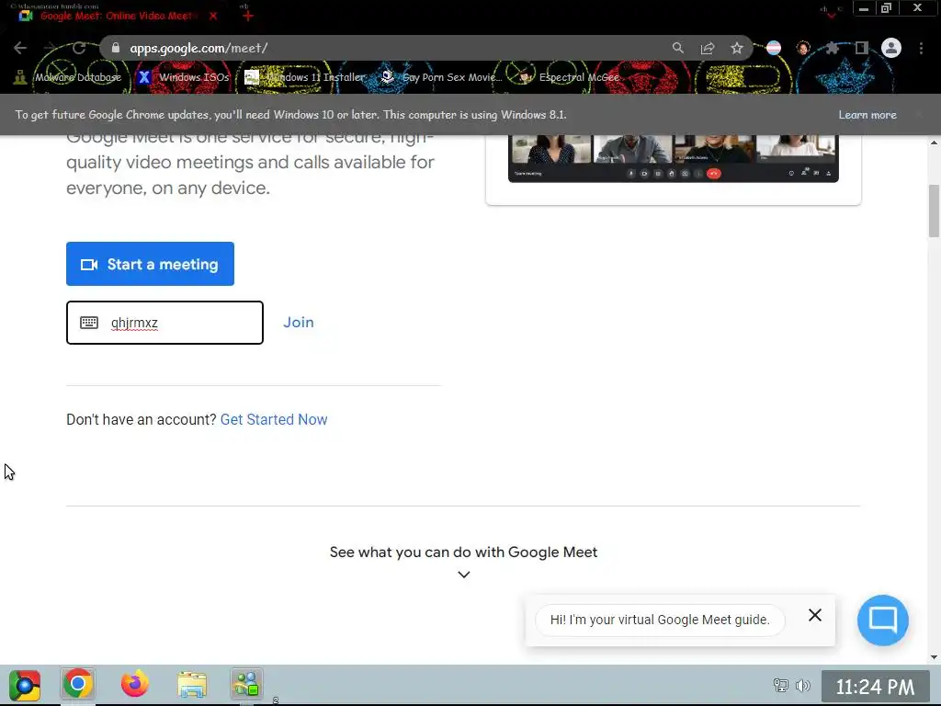Screen dimensions: 941x706
Task: Open the striped flag extension icon
Action: coord(774,48)
